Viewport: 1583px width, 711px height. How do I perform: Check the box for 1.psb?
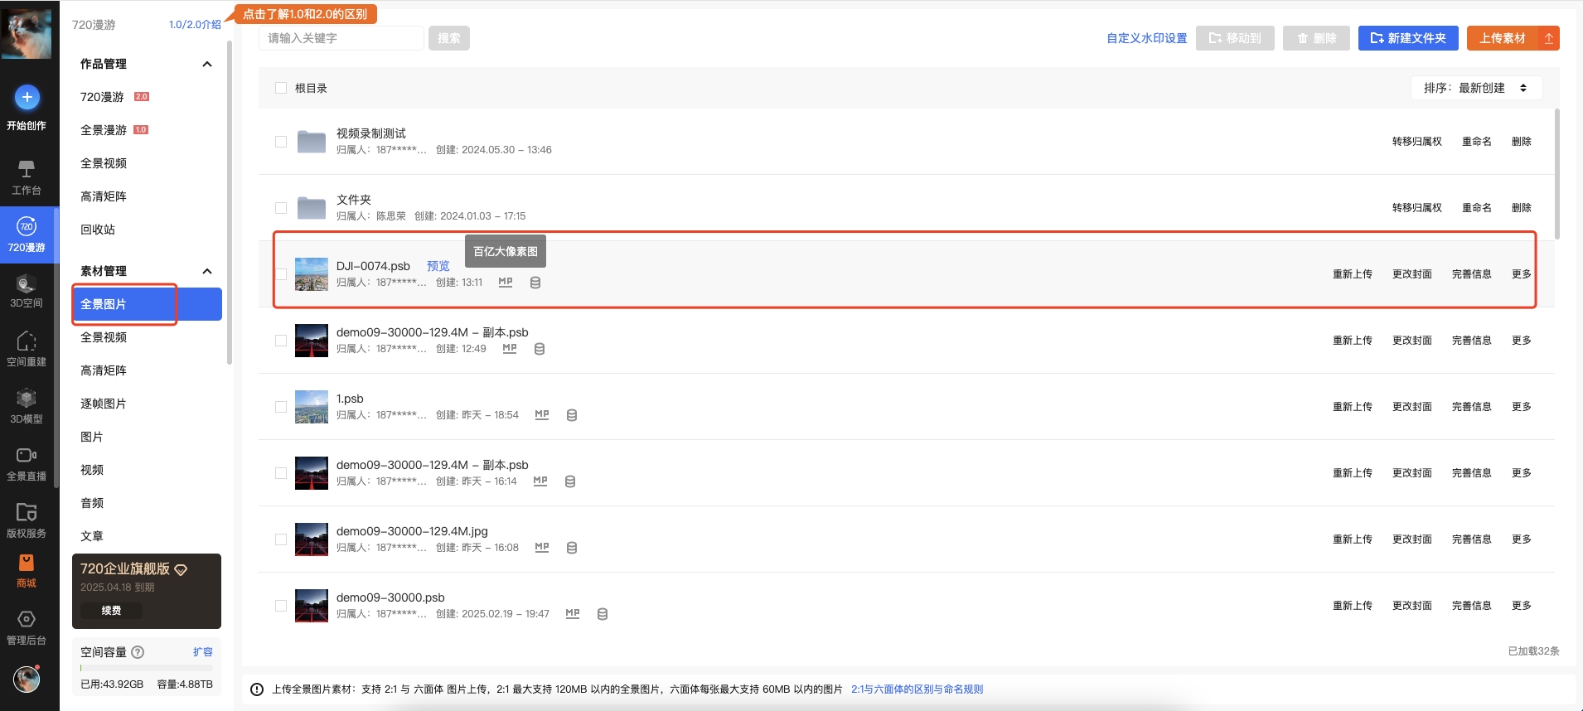[281, 407]
